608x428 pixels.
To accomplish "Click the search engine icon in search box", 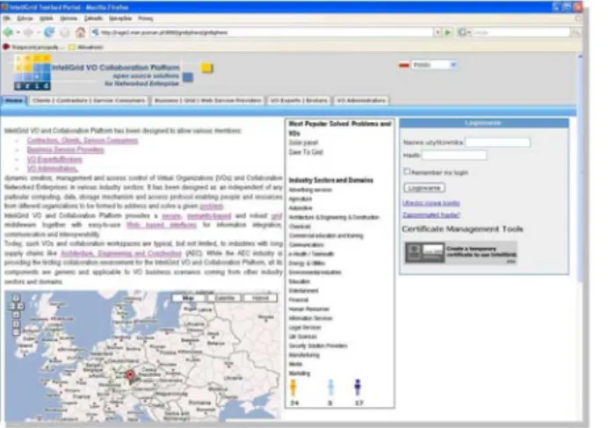I will [462, 33].
